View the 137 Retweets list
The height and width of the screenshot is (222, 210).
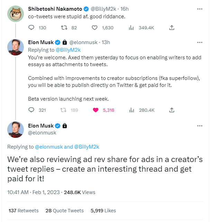tap(23, 211)
